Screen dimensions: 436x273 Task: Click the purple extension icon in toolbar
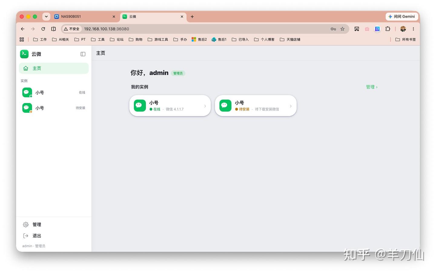point(377,29)
